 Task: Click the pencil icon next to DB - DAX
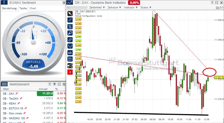[17, 93]
